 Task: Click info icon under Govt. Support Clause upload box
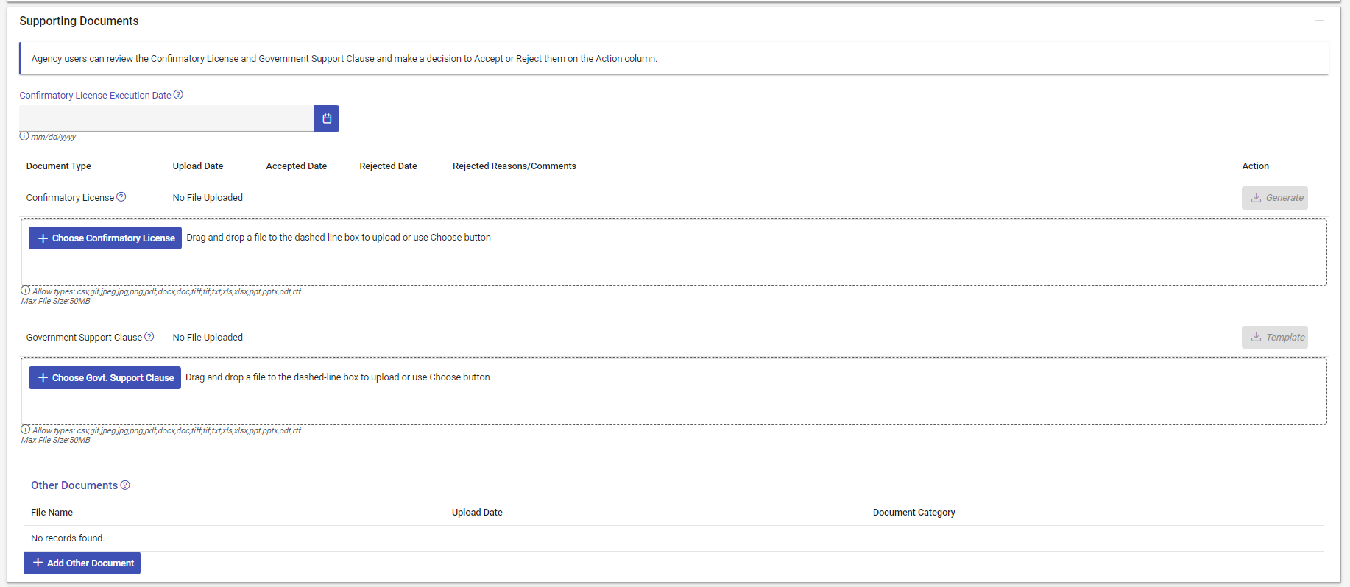26,430
